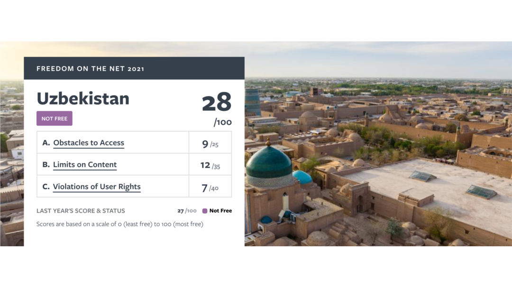Click the letter A. row marker
This screenshot has width=512, height=288.
[x=46, y=143]
